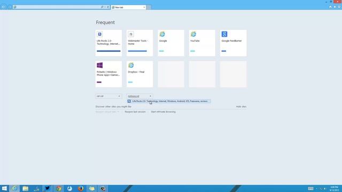This screenshot has height=192, width=342.
Task: Open the Windows Phone Apps+Games tile
Action: (108, 74)
